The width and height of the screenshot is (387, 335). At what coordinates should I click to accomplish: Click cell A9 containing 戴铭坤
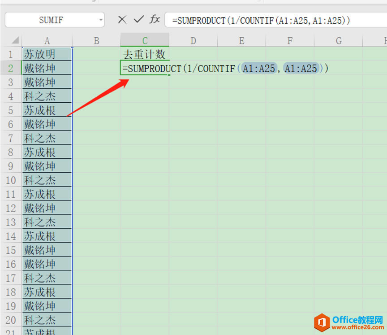pyautogui.click(x=47, y=166)
